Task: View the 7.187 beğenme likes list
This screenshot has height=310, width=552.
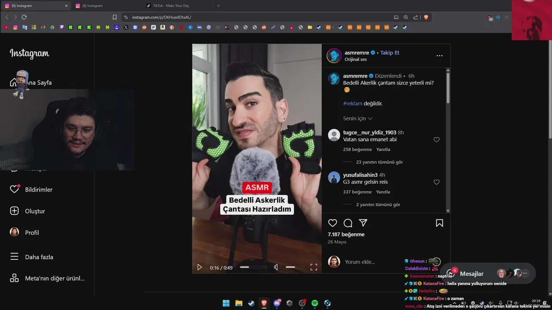Action: 346,235
